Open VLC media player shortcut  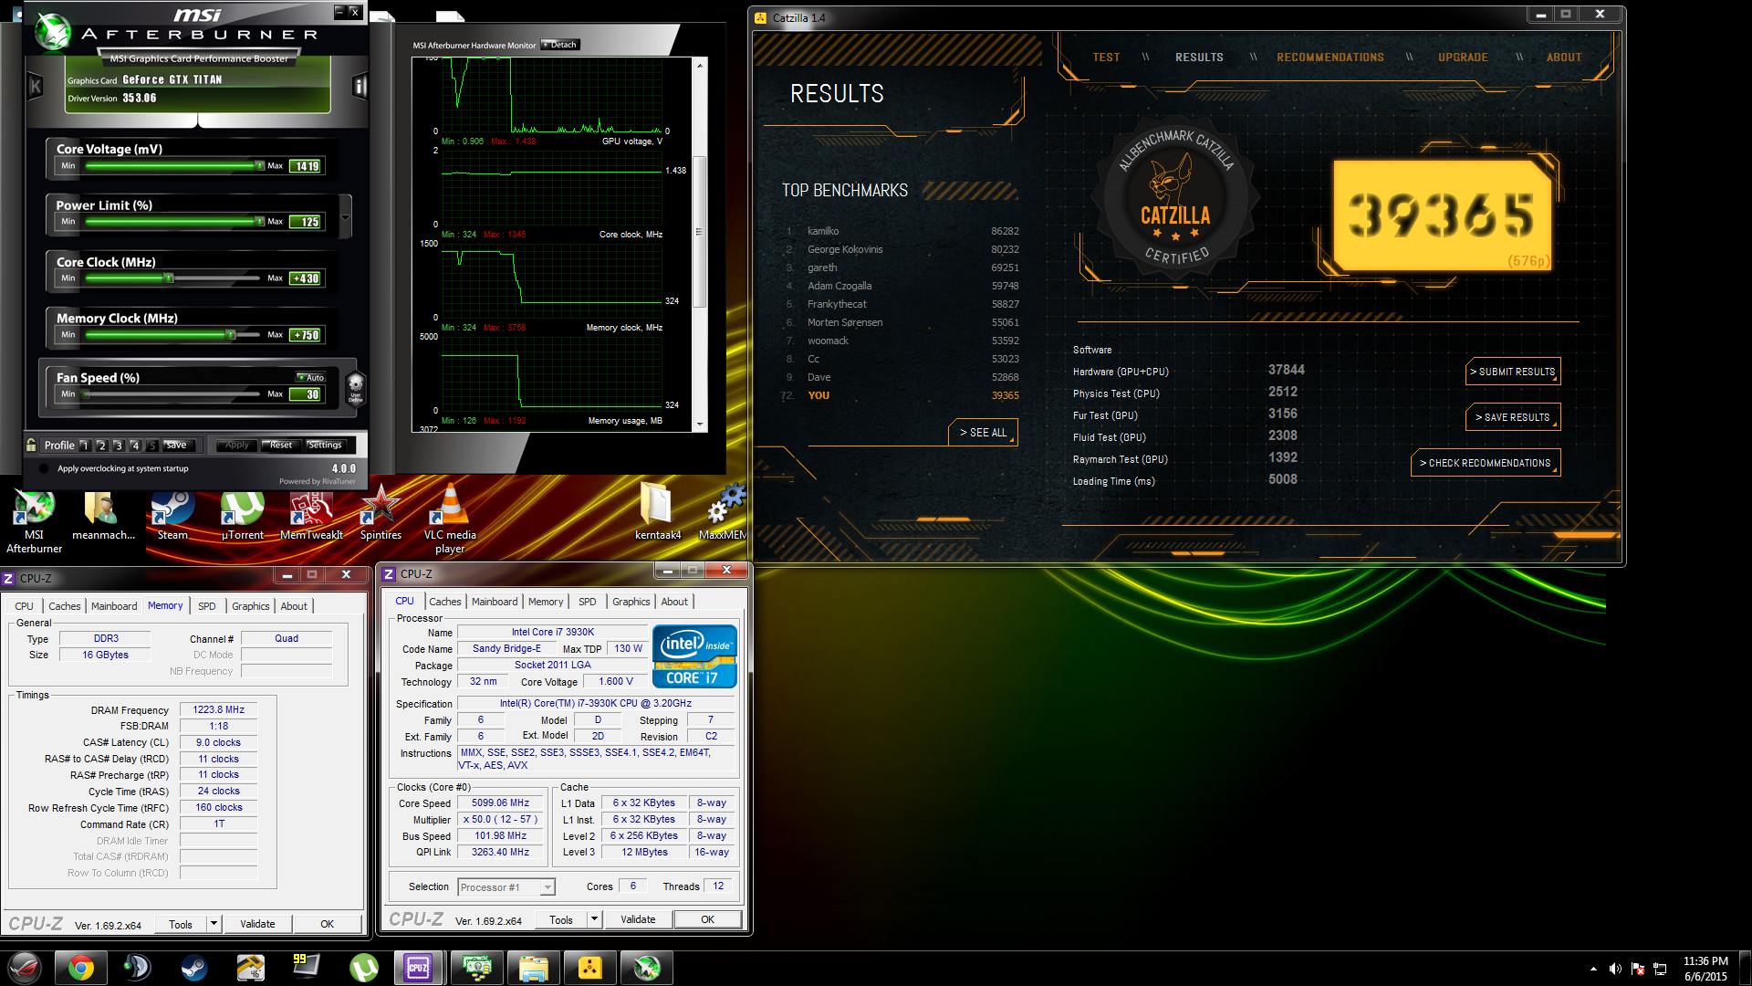[x=450, y=520]
